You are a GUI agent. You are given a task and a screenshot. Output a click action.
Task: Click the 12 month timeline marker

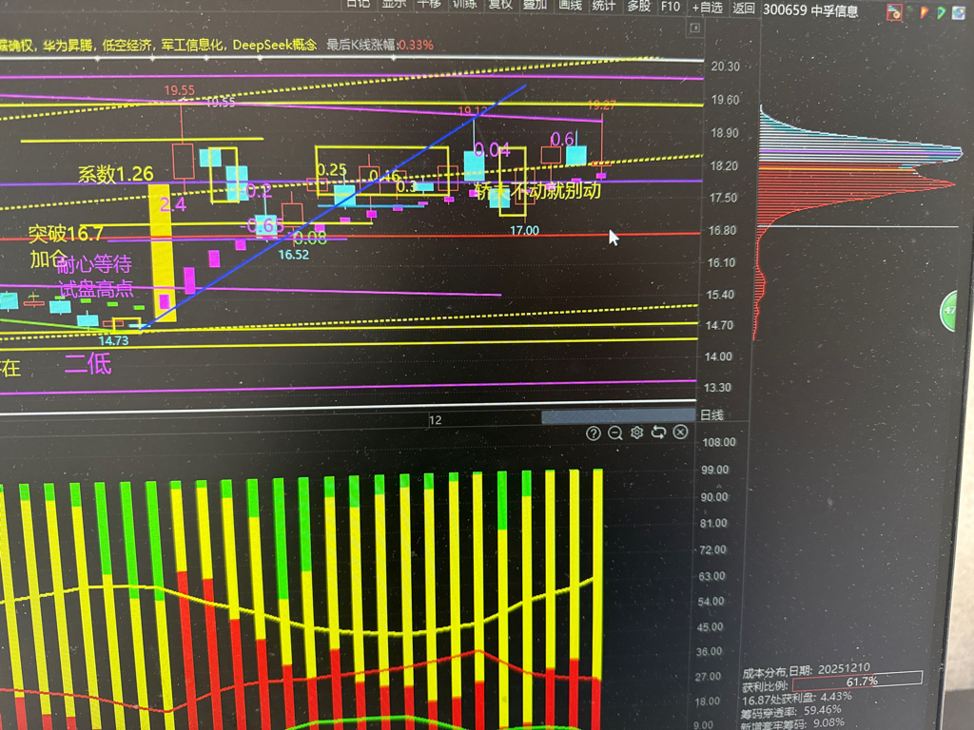pos(436,420)
